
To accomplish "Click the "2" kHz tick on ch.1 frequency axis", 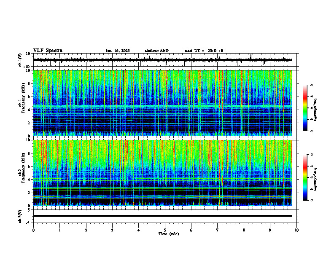I will 29,123.
